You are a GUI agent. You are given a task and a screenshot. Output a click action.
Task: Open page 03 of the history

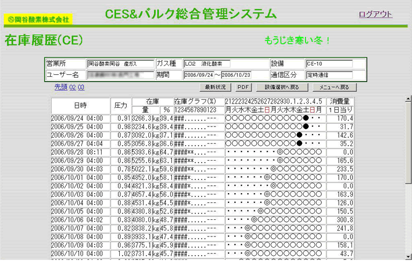[x=81, y=87]
